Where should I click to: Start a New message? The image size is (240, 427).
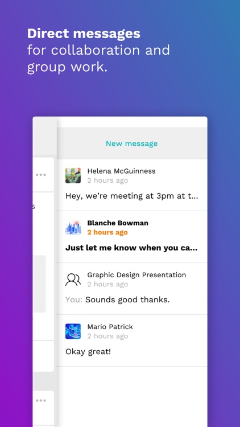pos(132,143)
